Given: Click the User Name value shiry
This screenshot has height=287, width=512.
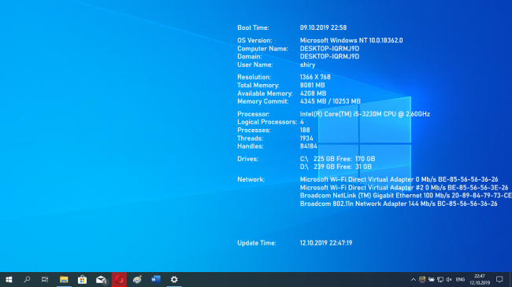Looking at the screenshot, I should click(x=307, y=65).
